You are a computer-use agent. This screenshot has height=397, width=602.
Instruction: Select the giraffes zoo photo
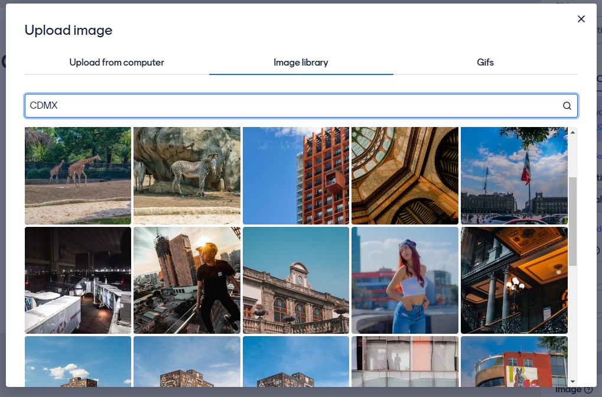(x=78, y=175)
